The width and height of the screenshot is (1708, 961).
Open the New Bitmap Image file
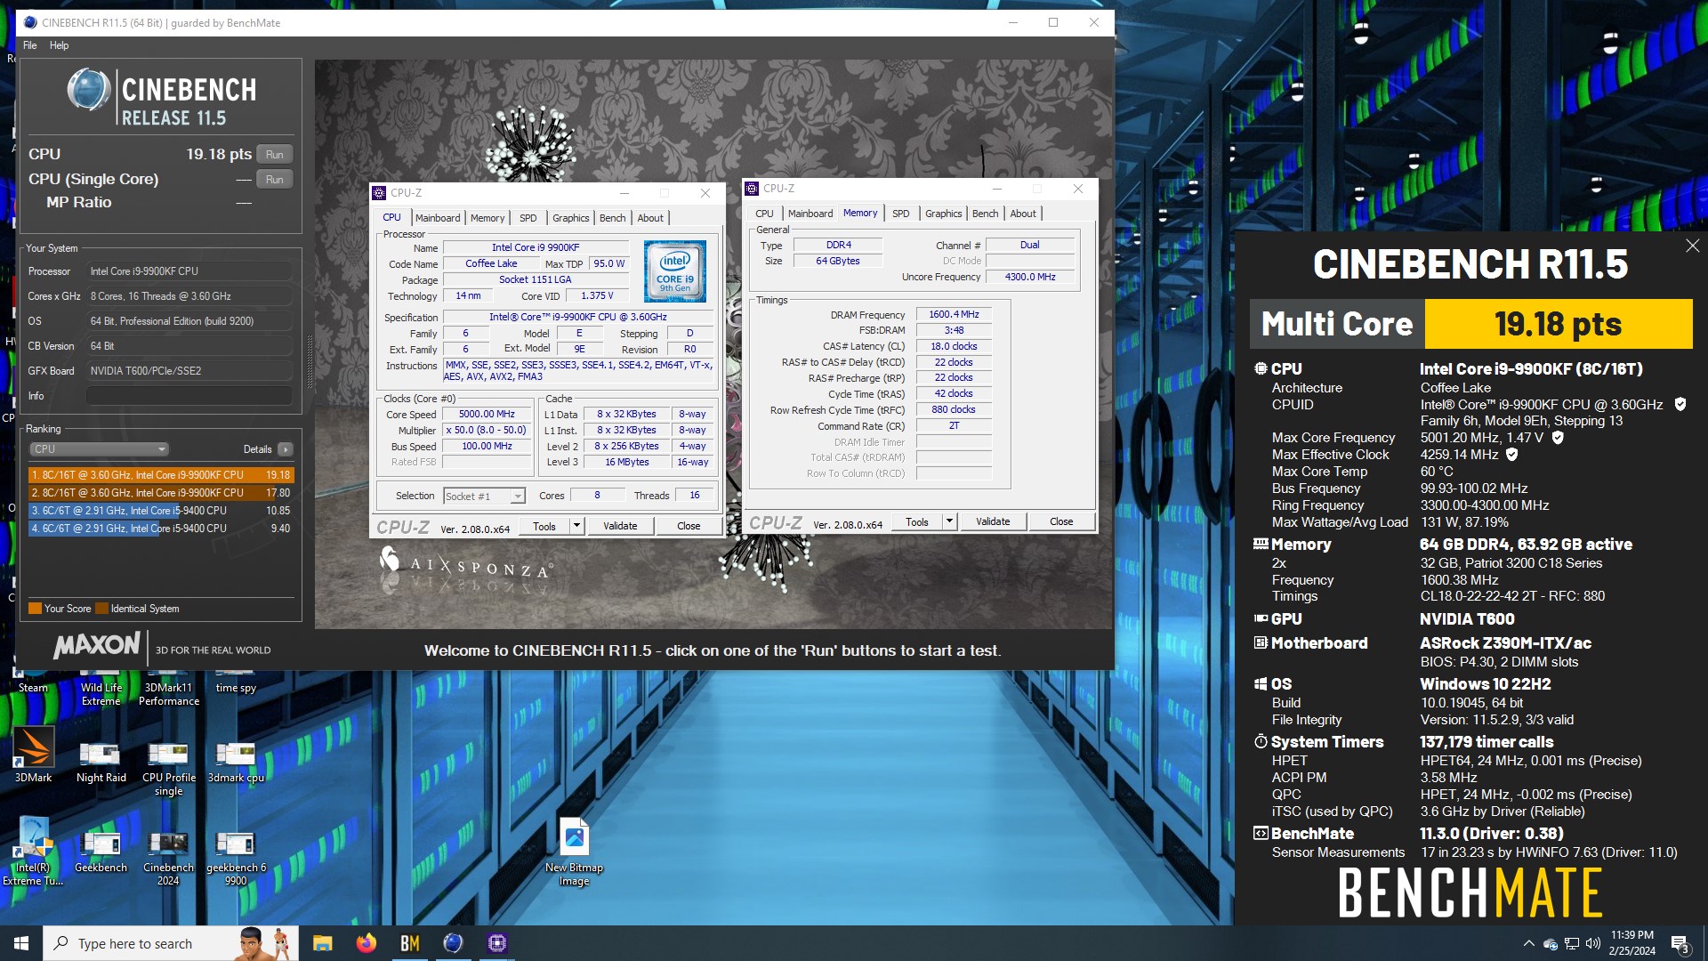pos(574,852)
